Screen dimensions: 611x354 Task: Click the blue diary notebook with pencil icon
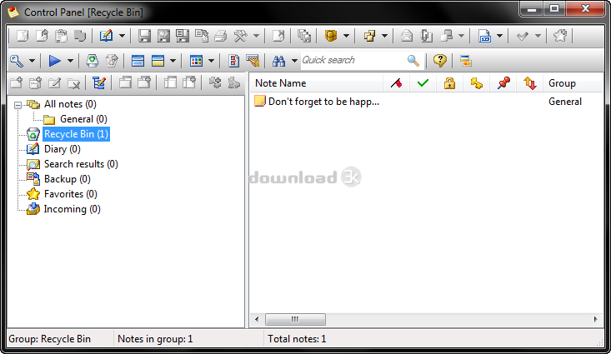point(106,36)
